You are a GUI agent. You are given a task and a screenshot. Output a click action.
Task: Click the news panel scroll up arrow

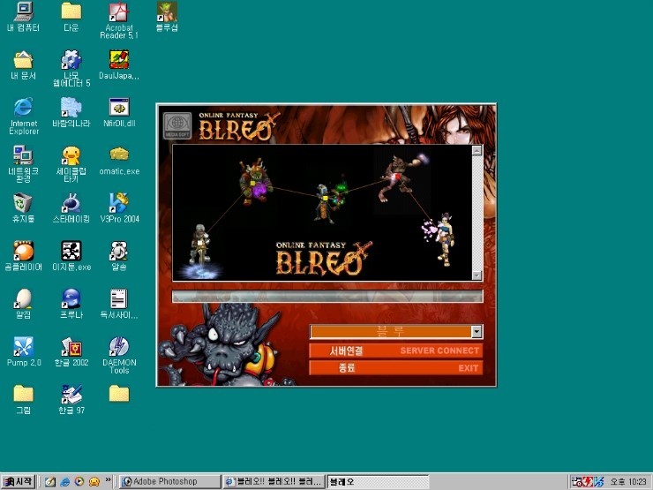[477, 150]
